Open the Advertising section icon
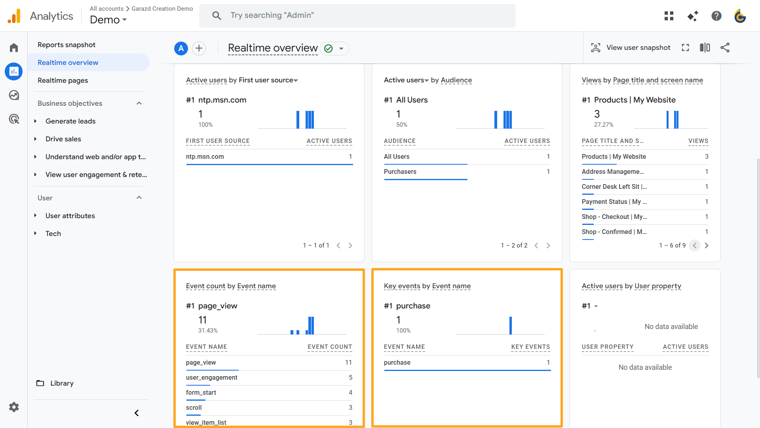Viewport: 760px width, 428px height. click(x=13, y=119)
